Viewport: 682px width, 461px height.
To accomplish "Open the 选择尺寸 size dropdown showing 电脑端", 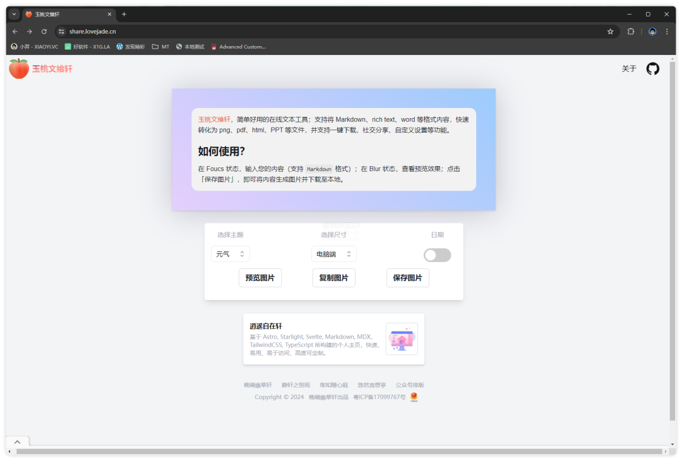I will (x=333, y=253).
